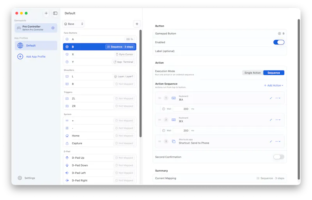Select the R shoulder button row
The image size is (312, 200).
coord(99,84)
